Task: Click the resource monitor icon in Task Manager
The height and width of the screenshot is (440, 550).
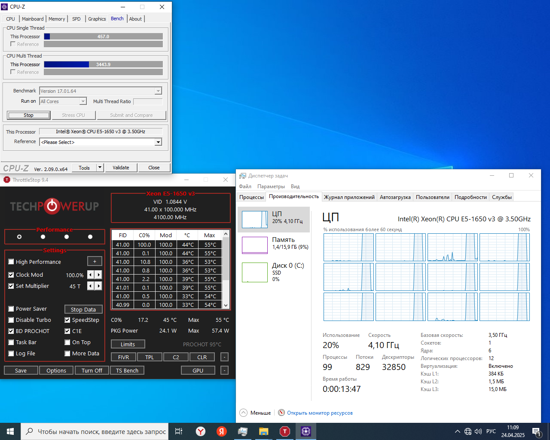Action: point(281,412)
